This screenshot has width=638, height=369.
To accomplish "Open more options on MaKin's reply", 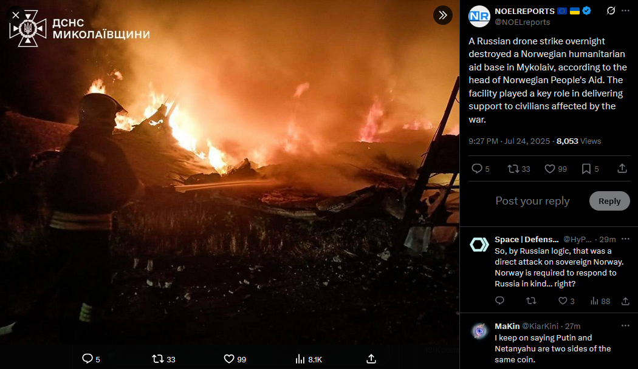I will point(625,326).
